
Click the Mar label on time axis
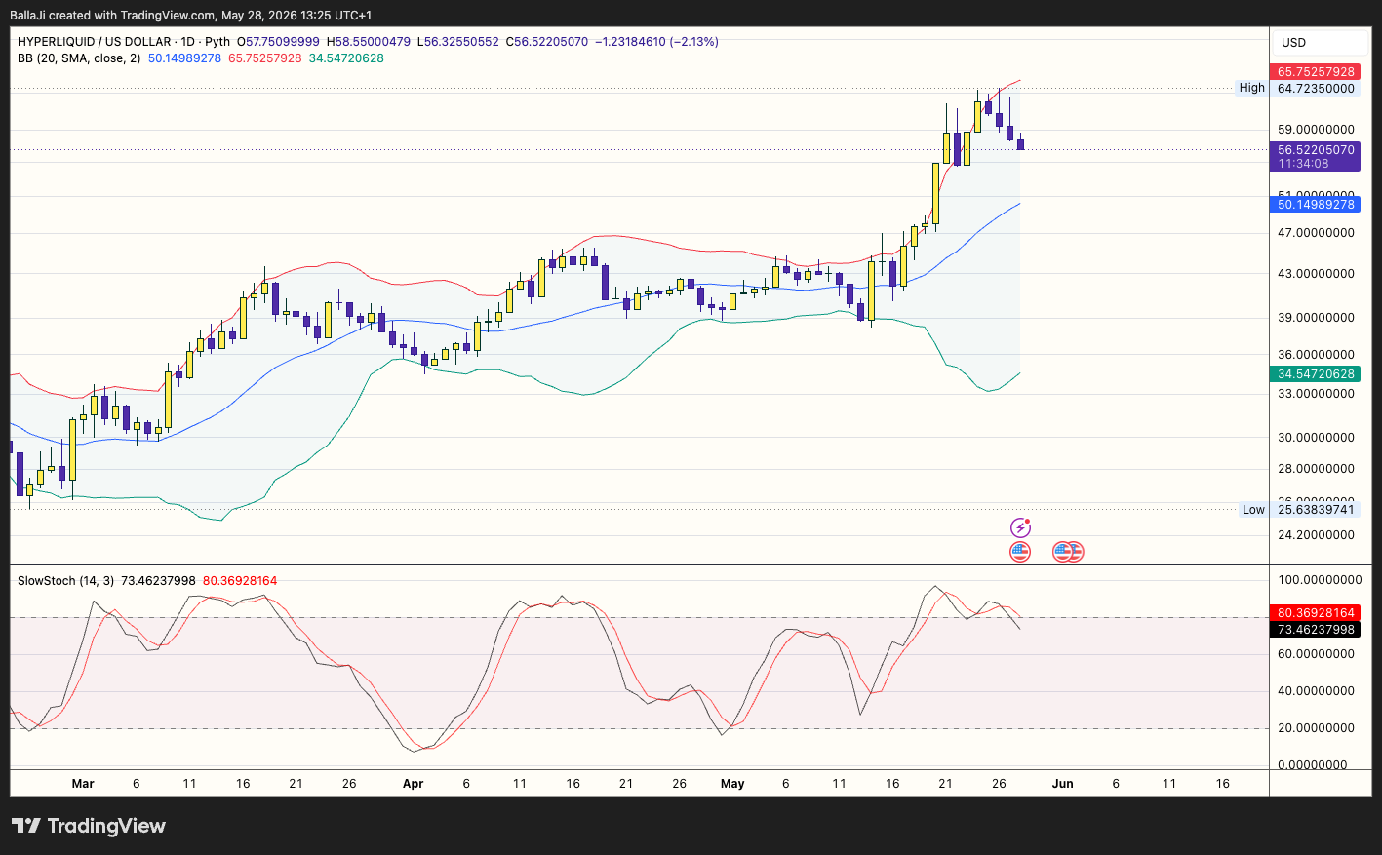[83, 784]
